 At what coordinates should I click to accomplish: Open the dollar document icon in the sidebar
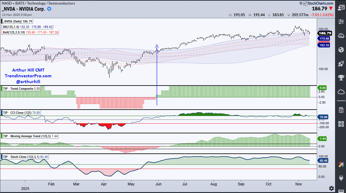point(341,109)
